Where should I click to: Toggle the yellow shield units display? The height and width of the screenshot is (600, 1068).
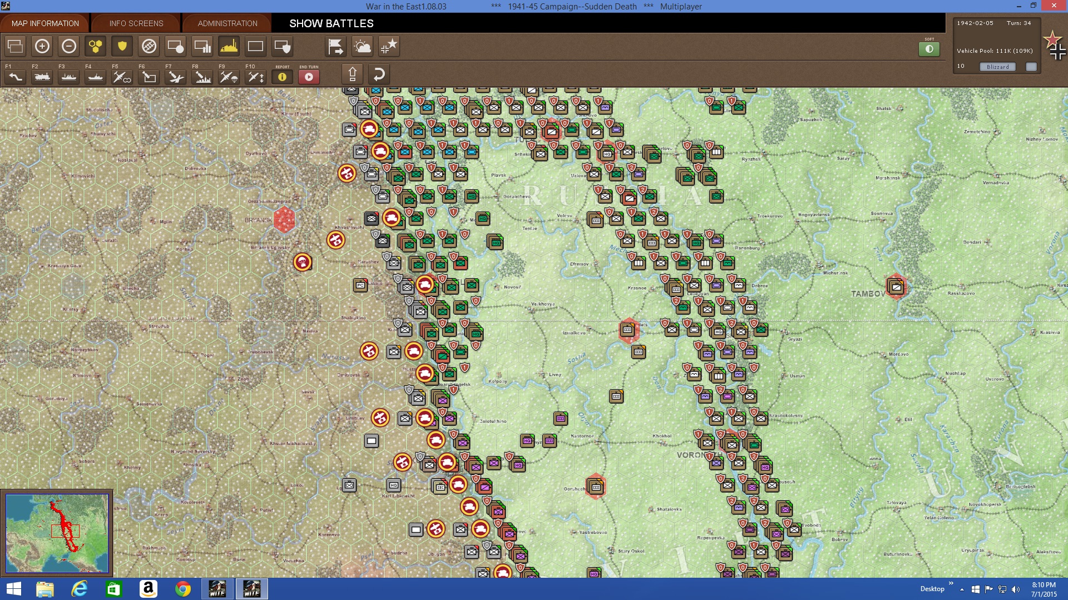coord(122,46)
